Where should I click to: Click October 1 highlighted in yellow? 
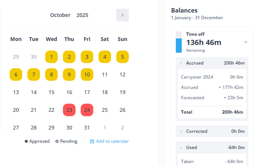click(52, 57)
